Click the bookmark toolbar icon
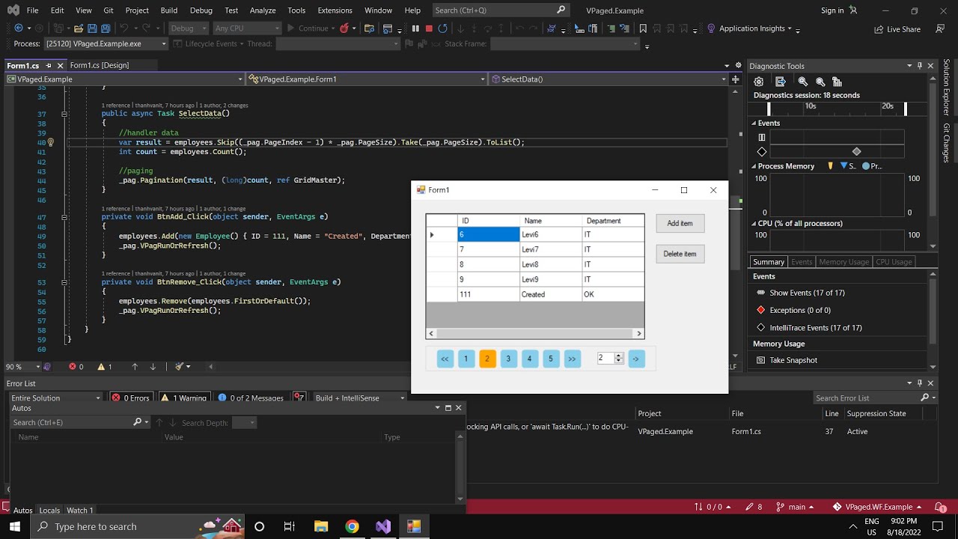The height and width of the screenshot is (539, 958). 643,28
